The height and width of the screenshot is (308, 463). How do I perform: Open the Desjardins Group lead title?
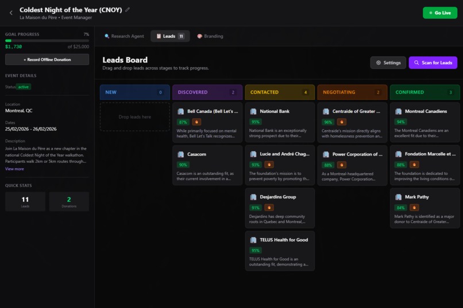[278, 197]
